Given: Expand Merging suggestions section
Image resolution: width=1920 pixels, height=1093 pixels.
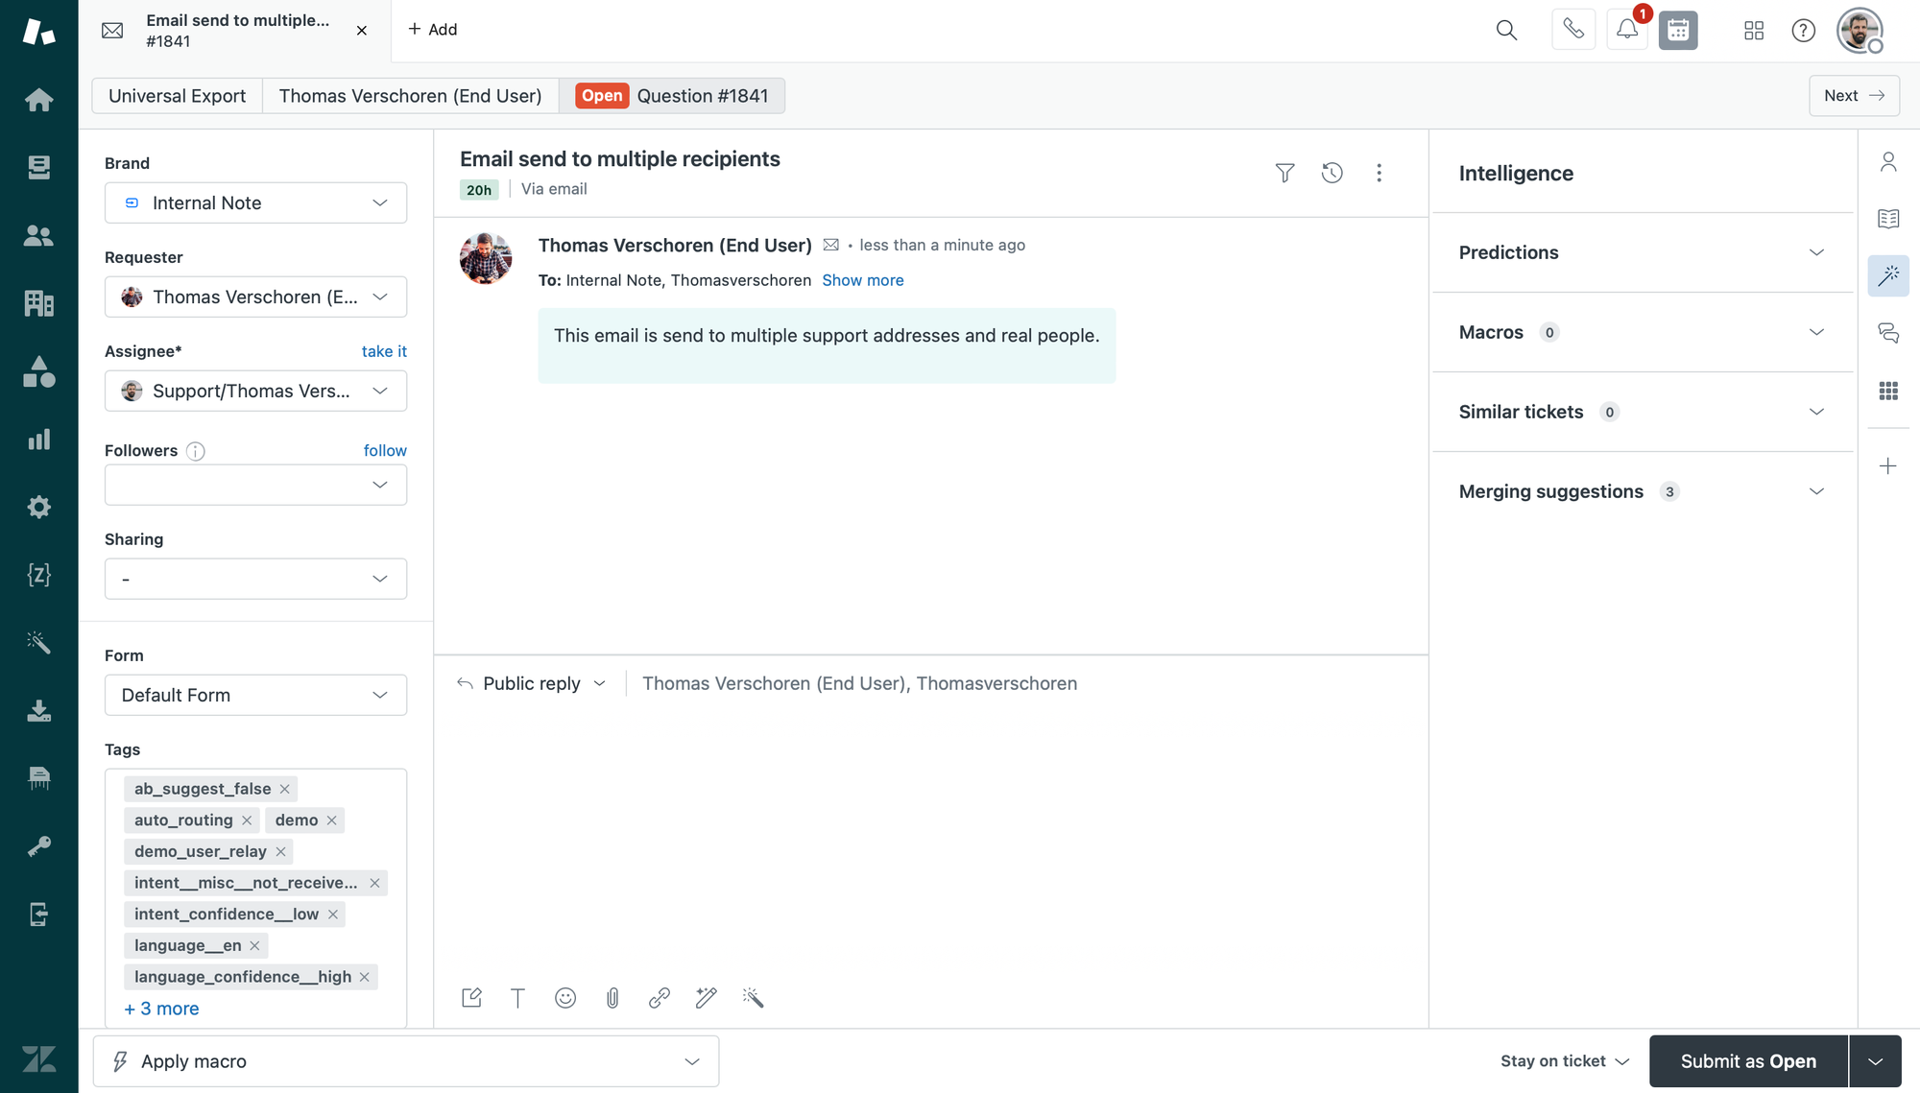Looking at the screenshot, I should point(1642,491).
